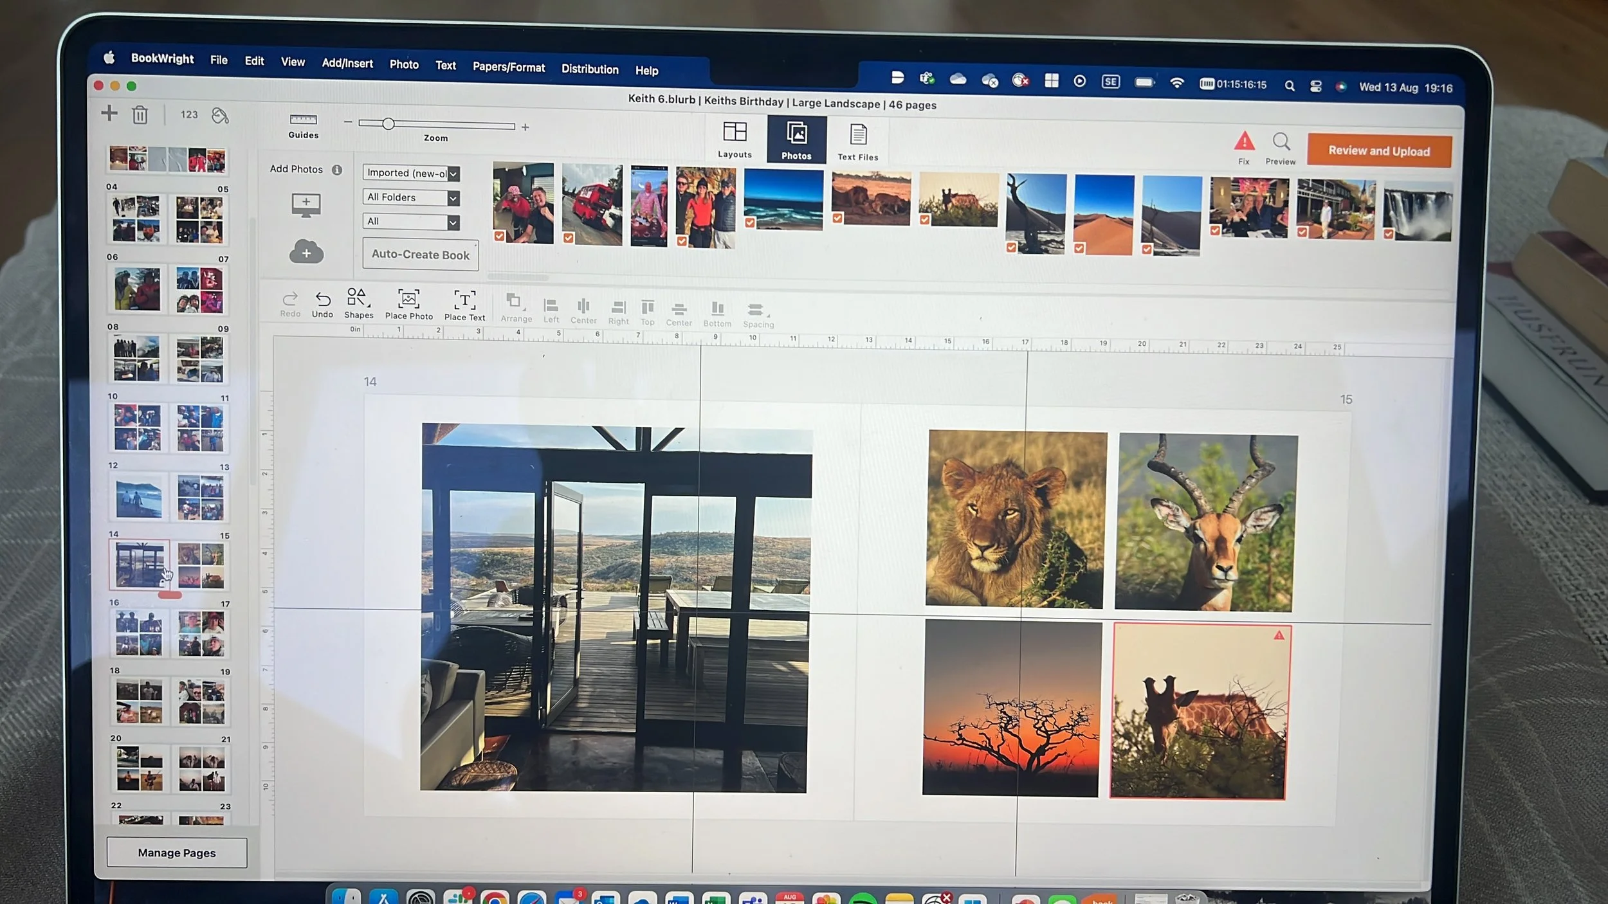Expand the Imported (new-ol dropdown

click(453, 174)
